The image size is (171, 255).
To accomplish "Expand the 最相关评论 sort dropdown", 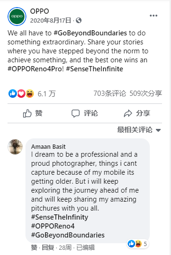I will [x=139, y=130].
